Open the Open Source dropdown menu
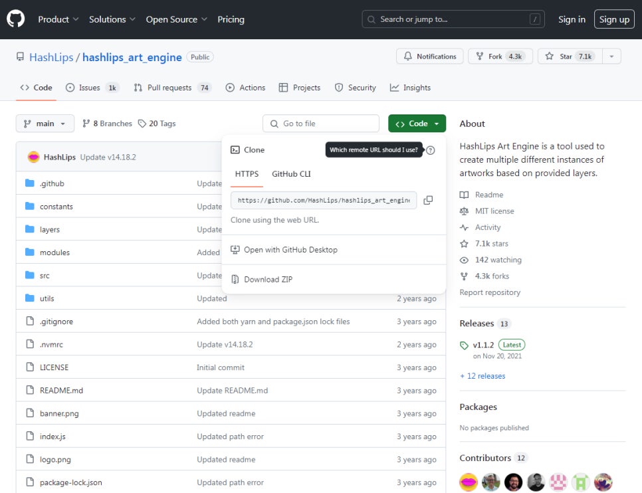Screen dimensions: 642x493 coord(177,19)
